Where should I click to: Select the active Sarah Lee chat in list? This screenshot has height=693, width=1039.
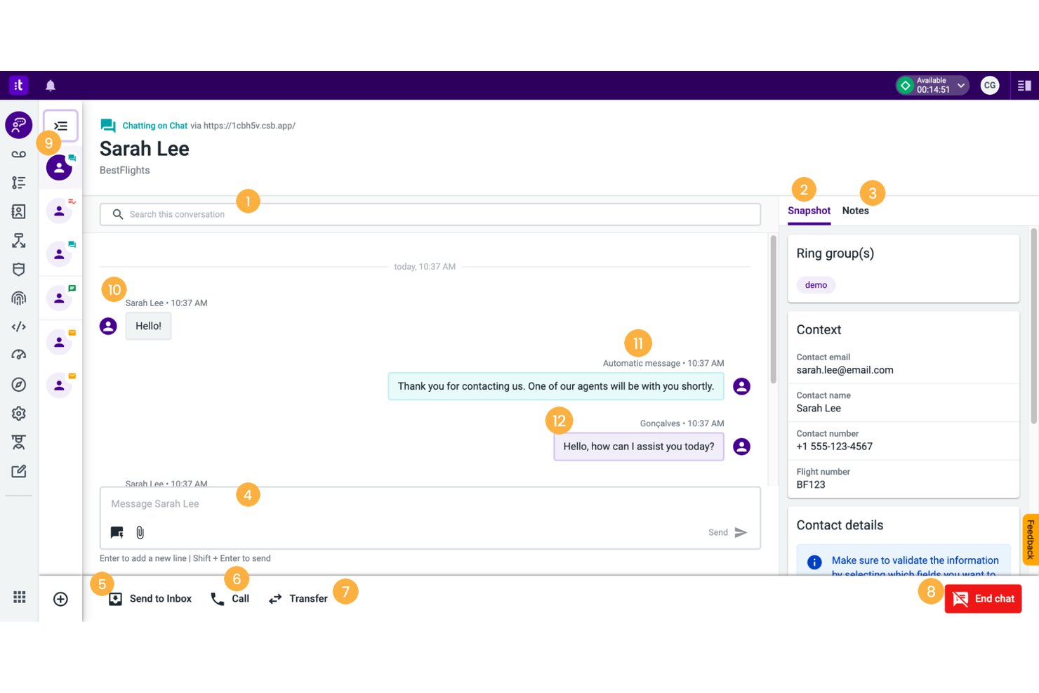click(x=60, y=168)
